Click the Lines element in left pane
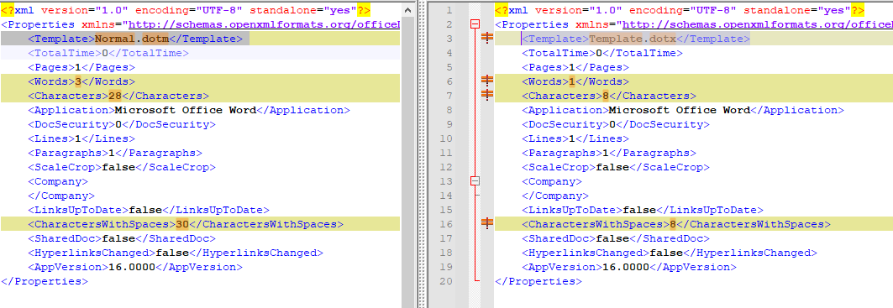 [x=81, y=138]
